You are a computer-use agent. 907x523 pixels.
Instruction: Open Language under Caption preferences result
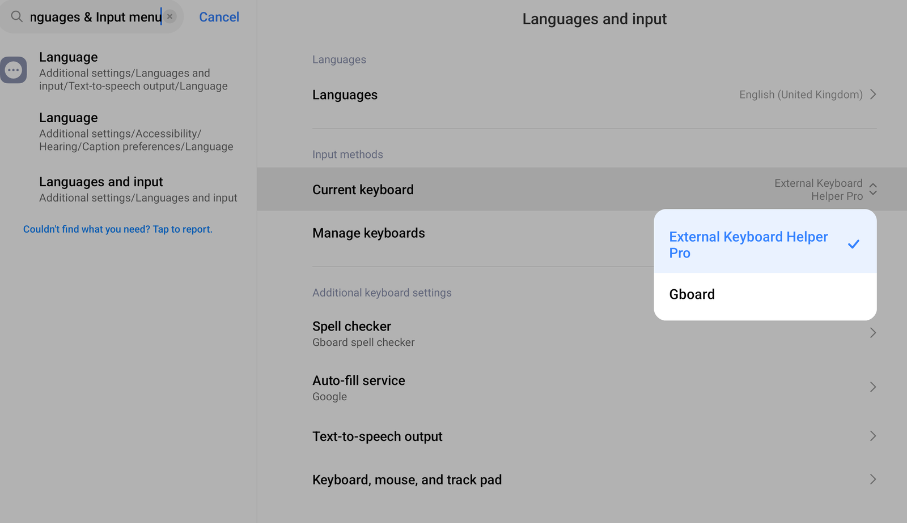pyautogui.click(x=136, y=132)
